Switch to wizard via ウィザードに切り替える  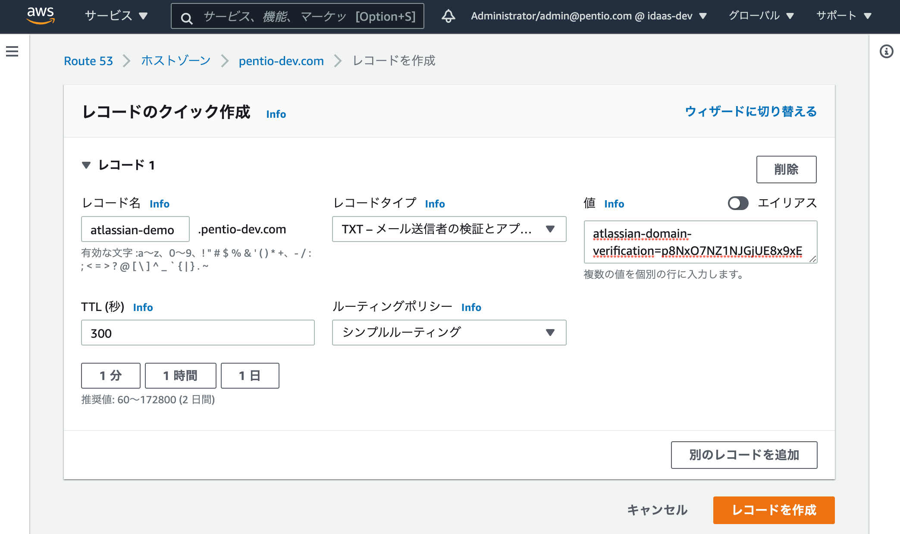click(751, 111)
